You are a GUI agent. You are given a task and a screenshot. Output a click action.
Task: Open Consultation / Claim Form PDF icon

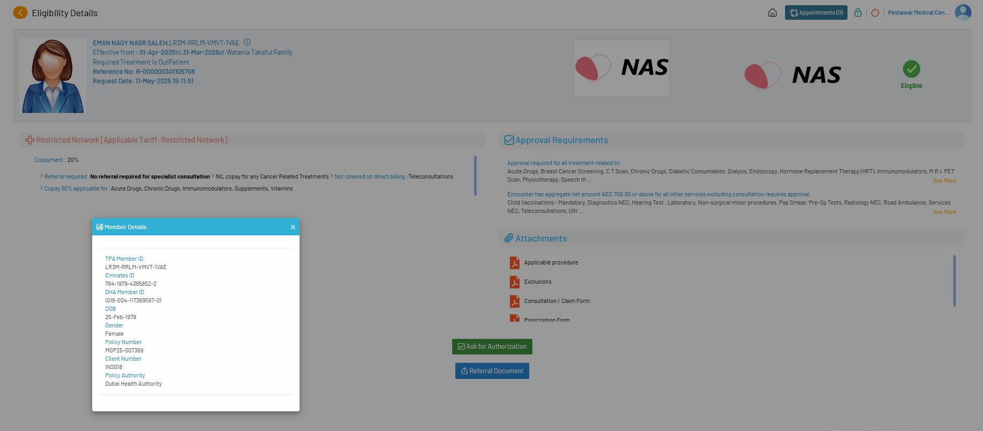(514, 301)
